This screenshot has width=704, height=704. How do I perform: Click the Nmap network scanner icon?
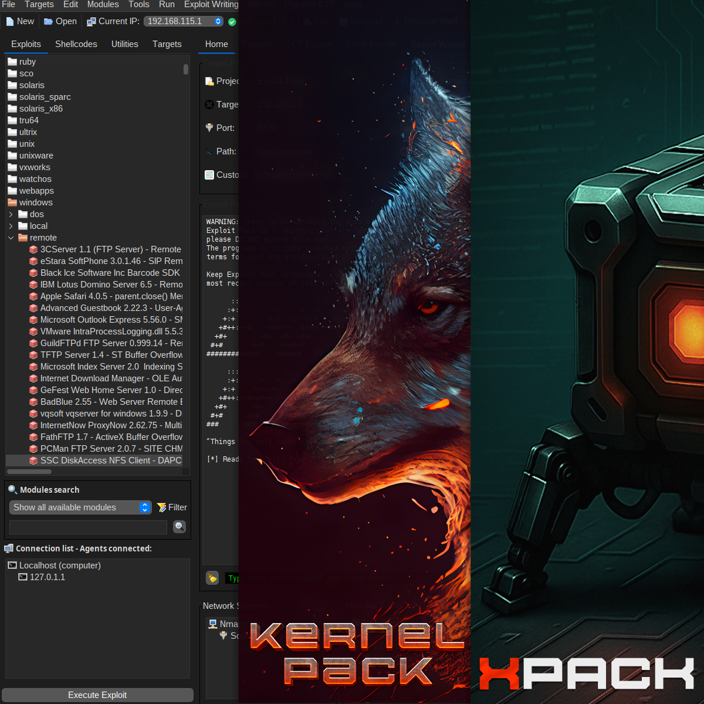pos(213,624)
